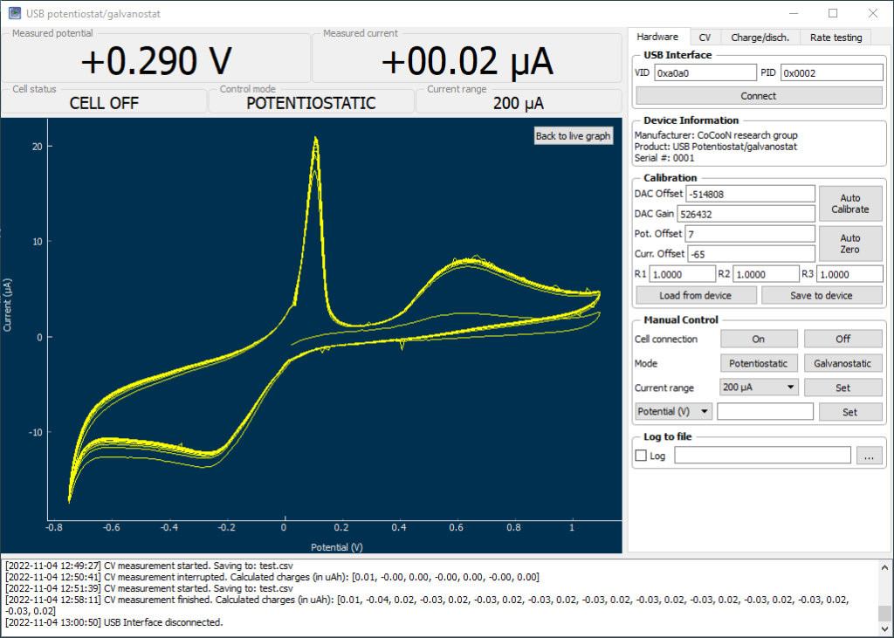
Task: Click the VID input field
Action: click(x=705, y=72)
